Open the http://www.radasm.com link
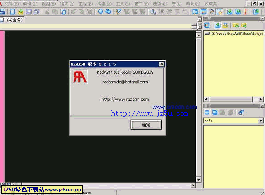This screenshot has width=265, height=195. (x=125, y=99)
